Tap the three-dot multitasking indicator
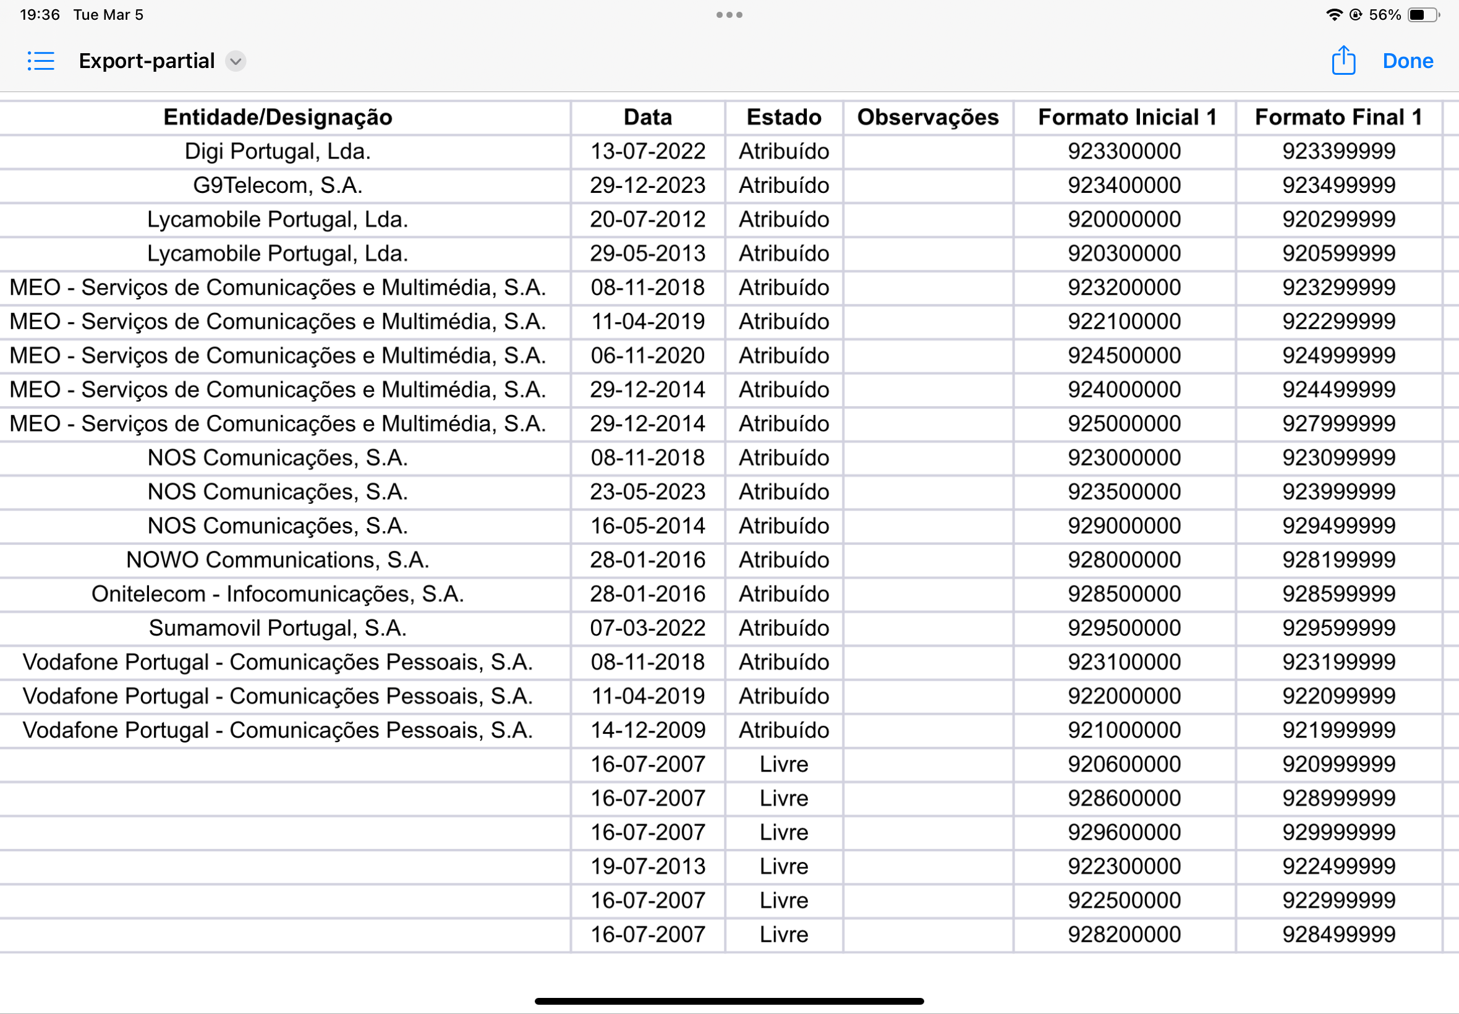 pyautogui.click(x=729, y=15)
